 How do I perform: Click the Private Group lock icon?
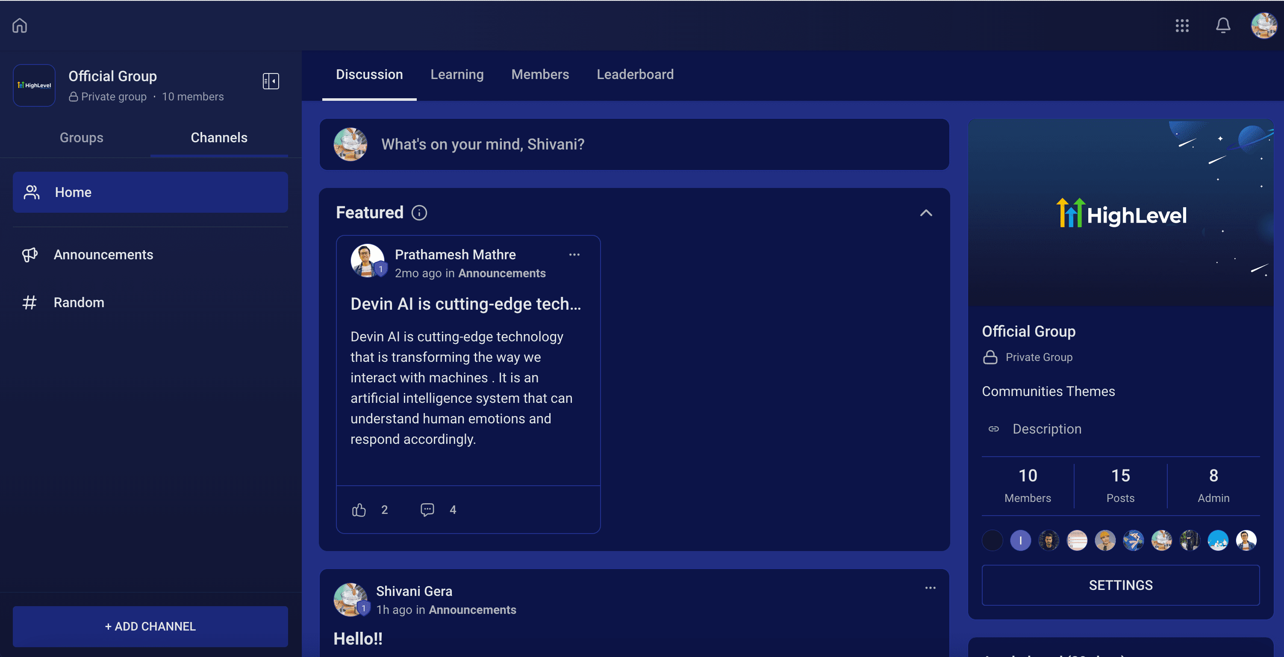(990, 357)
